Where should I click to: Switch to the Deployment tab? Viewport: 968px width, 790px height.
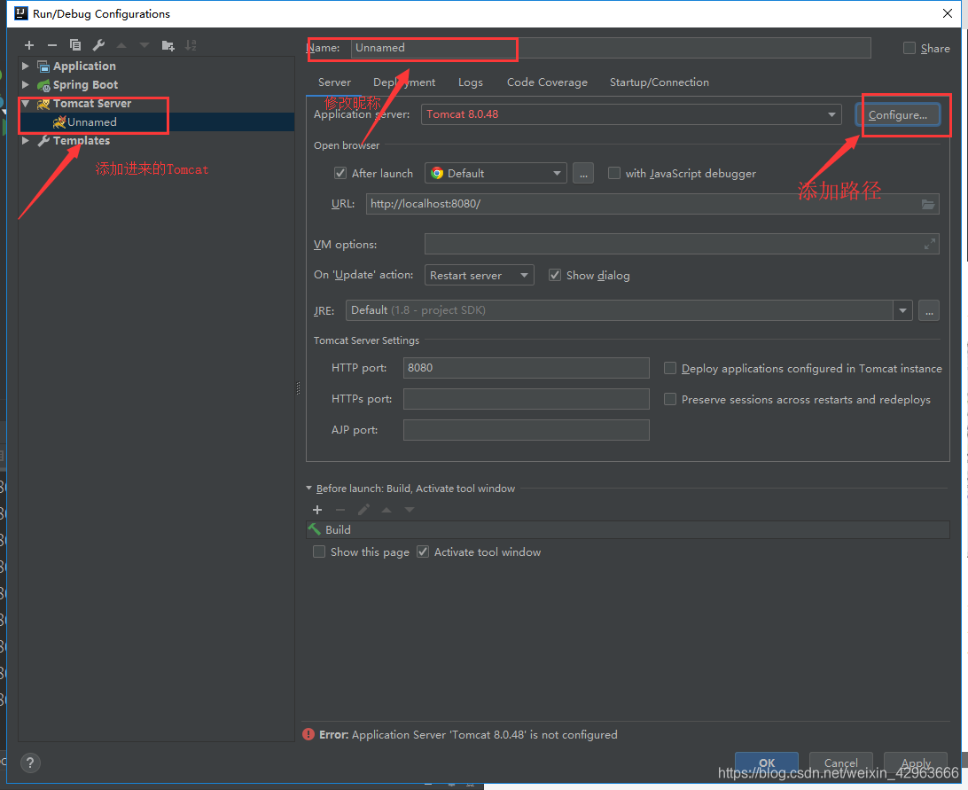(403, 82)
